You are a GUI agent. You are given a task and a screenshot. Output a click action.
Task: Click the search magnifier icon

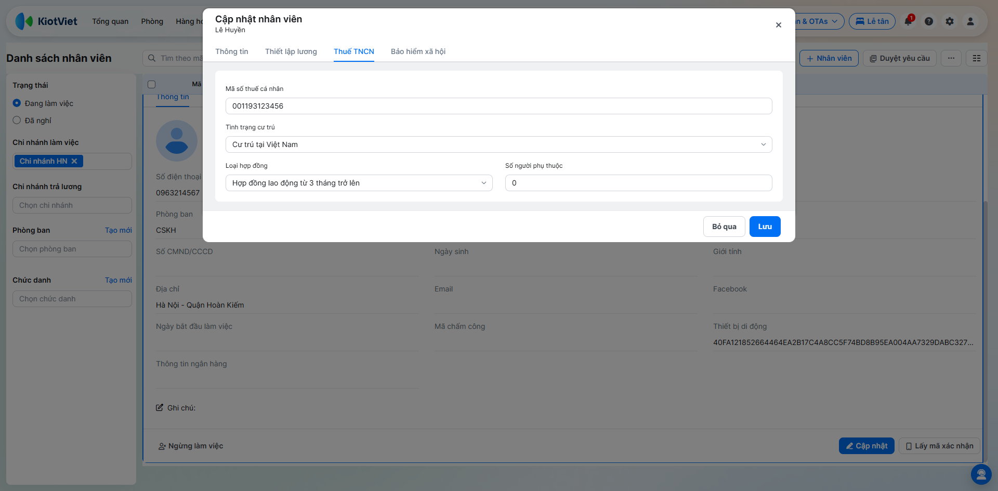pos(152,58)
